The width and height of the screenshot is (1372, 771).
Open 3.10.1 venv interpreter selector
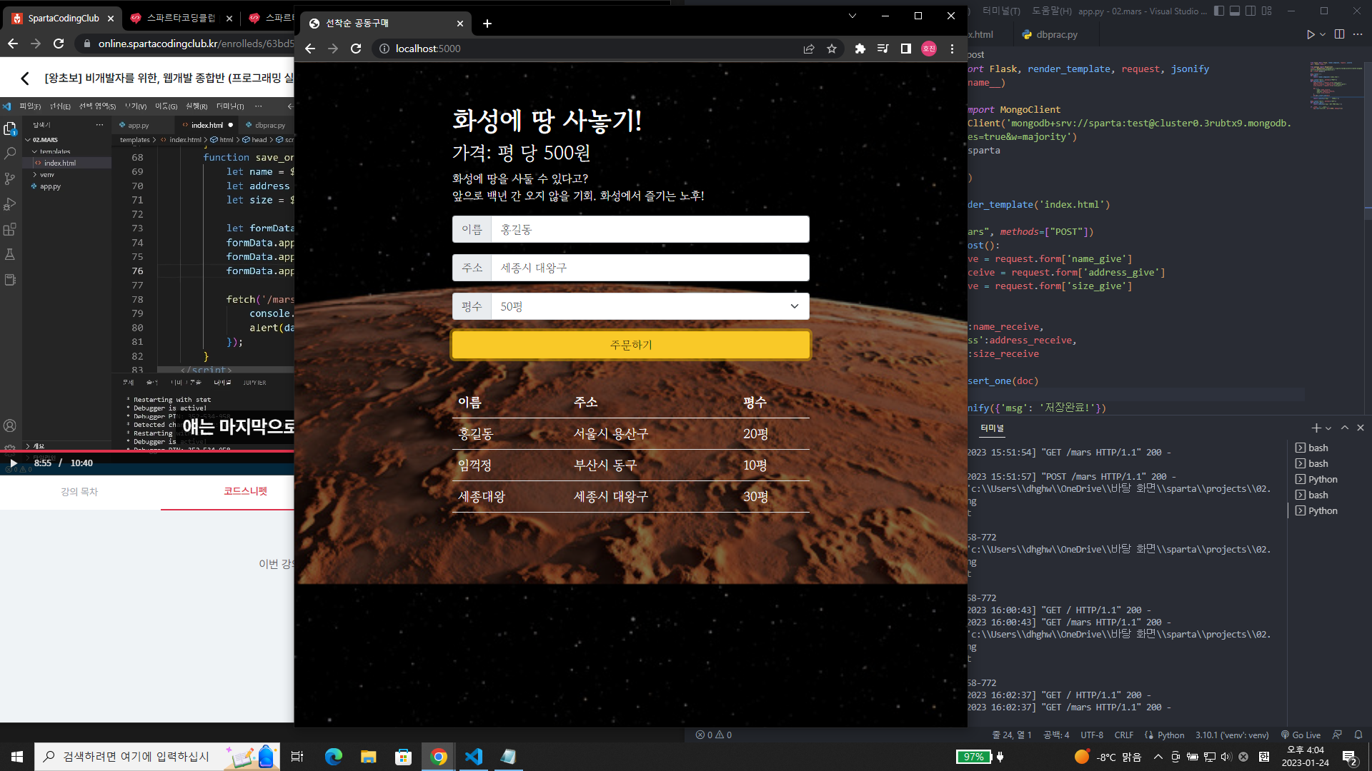(x=1232, y=735)
